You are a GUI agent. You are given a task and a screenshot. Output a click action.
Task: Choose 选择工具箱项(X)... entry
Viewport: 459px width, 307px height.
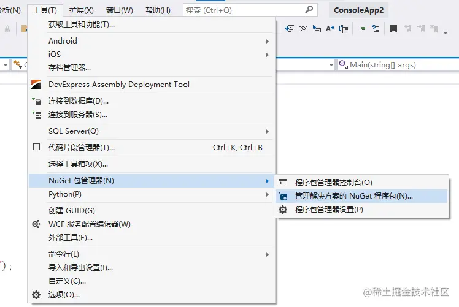coord(152,164)
